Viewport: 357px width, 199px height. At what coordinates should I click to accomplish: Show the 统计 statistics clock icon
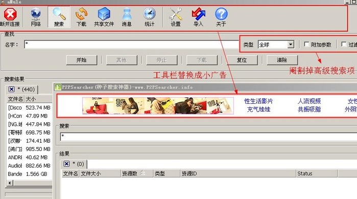point(149,14)
